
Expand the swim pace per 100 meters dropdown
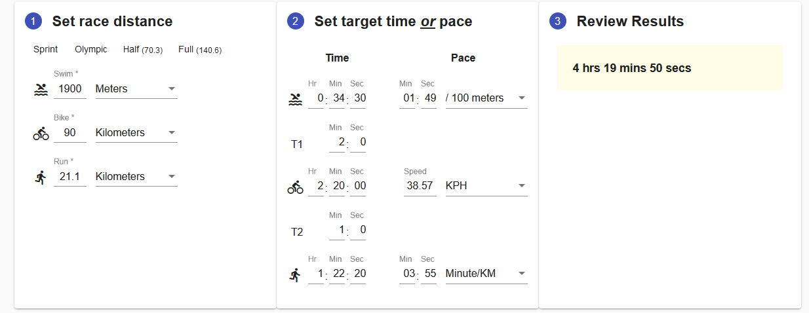(x=486, y=98)
